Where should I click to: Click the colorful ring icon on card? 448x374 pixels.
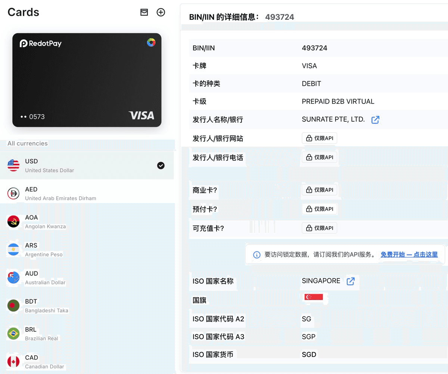point(151,42)
